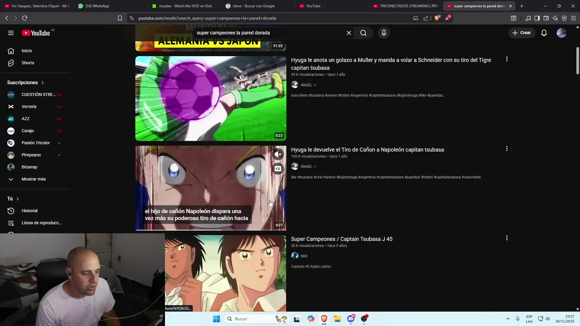Open YouTube notifications bell
The height and width of the screenshot is (326, 580).
544,33
